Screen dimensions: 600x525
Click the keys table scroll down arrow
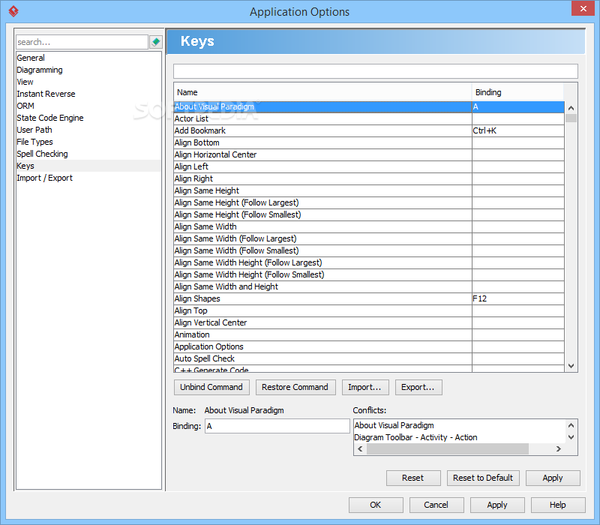pos(571,366)
